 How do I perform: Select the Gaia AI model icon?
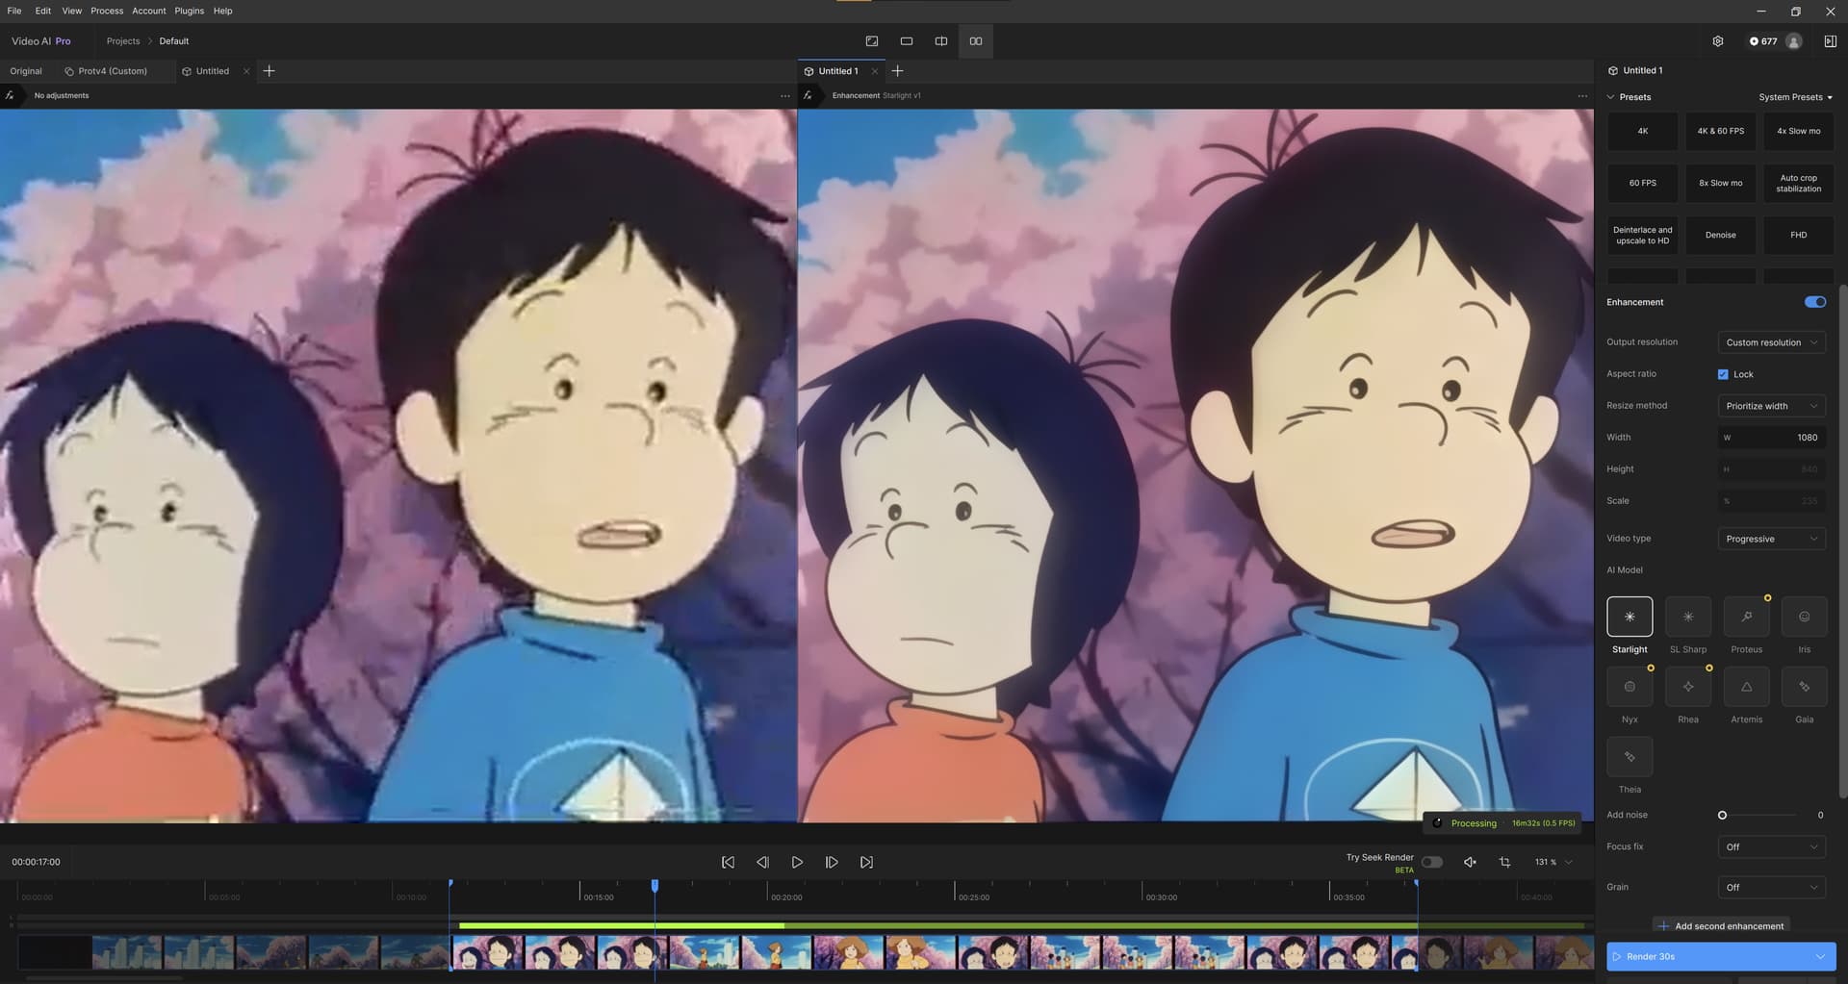1804,687
